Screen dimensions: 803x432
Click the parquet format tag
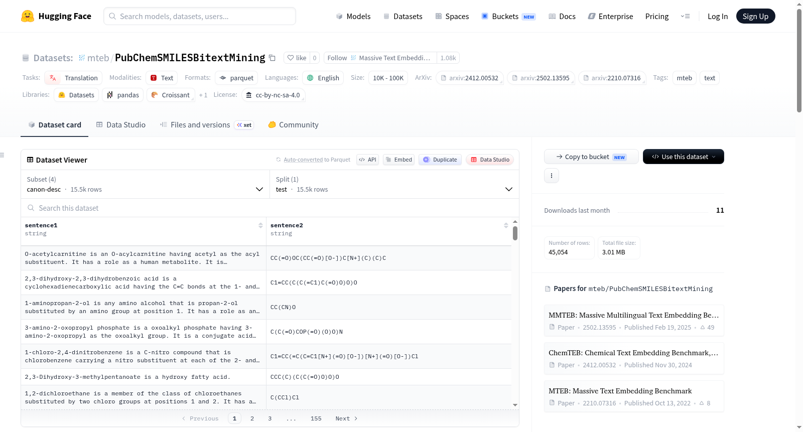point(236,78)
